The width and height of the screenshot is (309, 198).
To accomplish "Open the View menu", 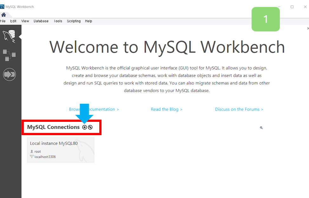I will 25,21.
